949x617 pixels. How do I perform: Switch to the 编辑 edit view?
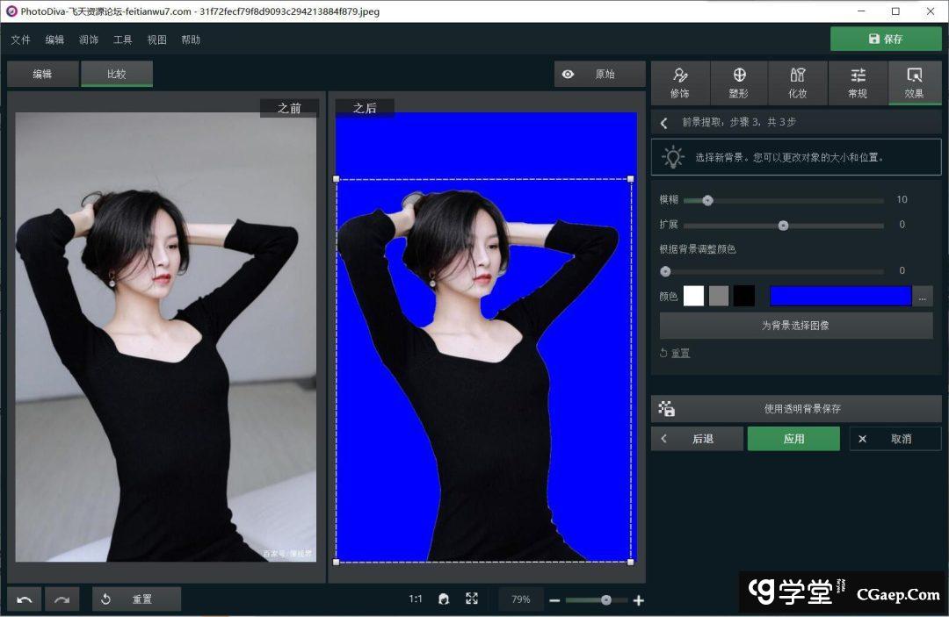[x=42, y=75]
